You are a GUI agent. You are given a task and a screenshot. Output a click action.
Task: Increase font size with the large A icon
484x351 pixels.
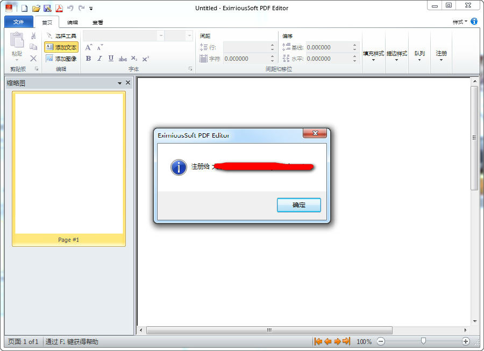[x=89, y=47]
